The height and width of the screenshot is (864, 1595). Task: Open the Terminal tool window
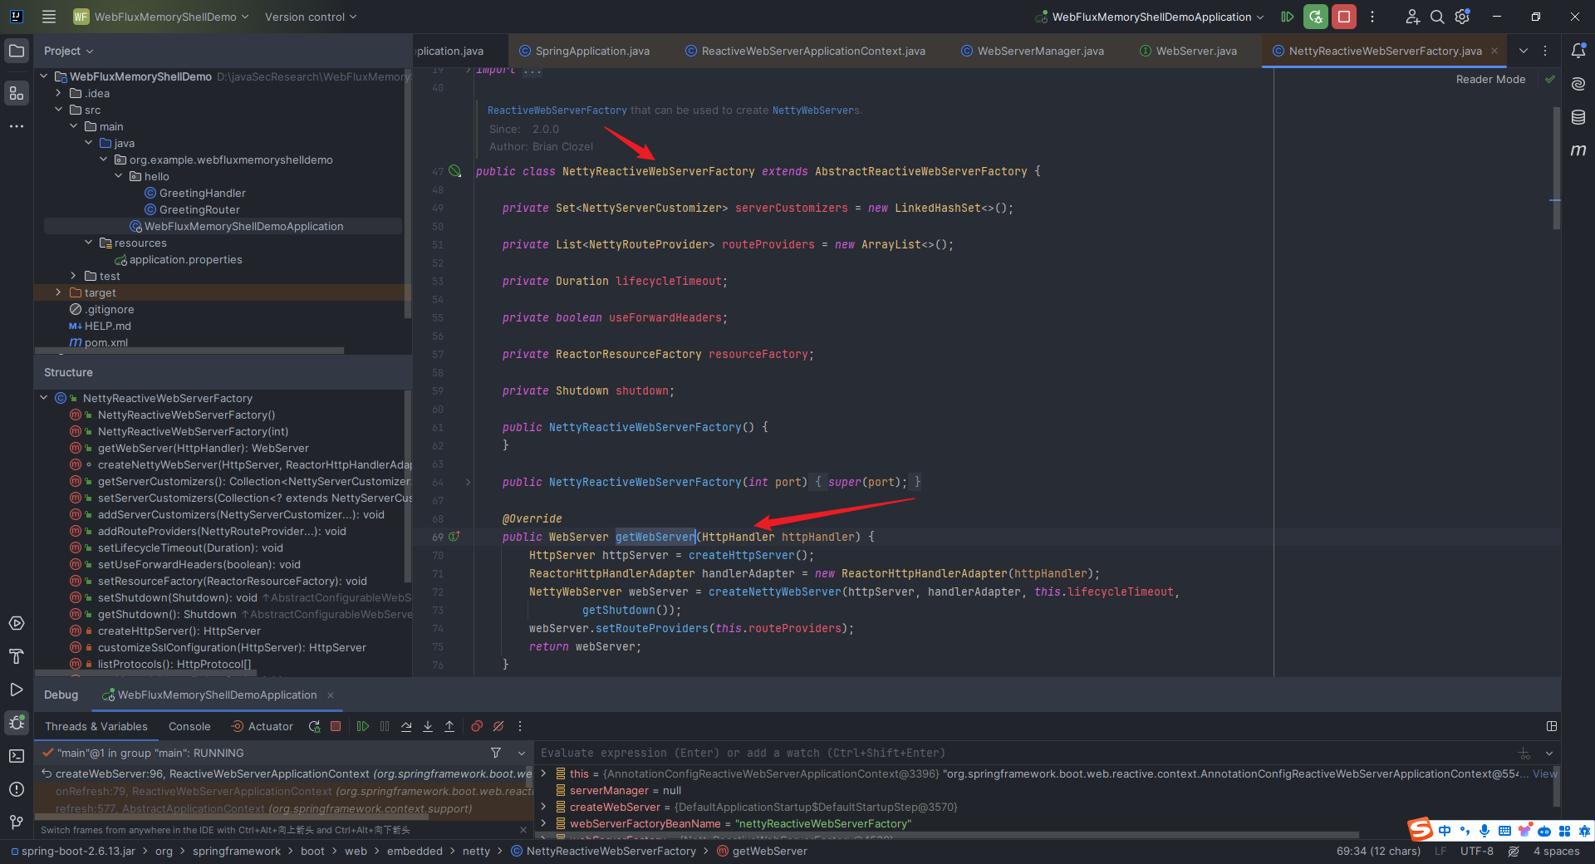17,756
